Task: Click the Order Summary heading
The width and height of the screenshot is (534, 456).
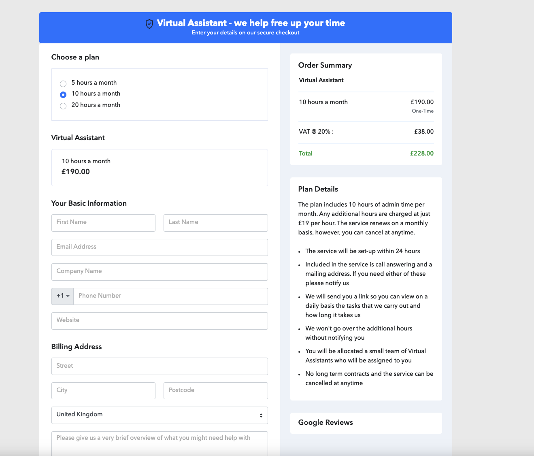Action: click(x=325, y=65)
